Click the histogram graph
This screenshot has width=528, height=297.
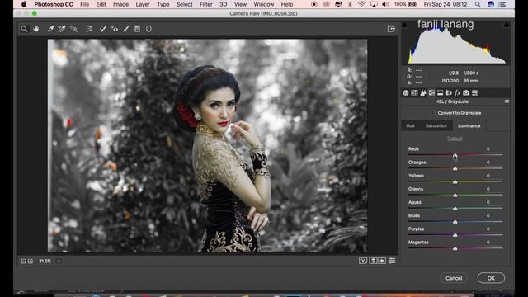456,44
